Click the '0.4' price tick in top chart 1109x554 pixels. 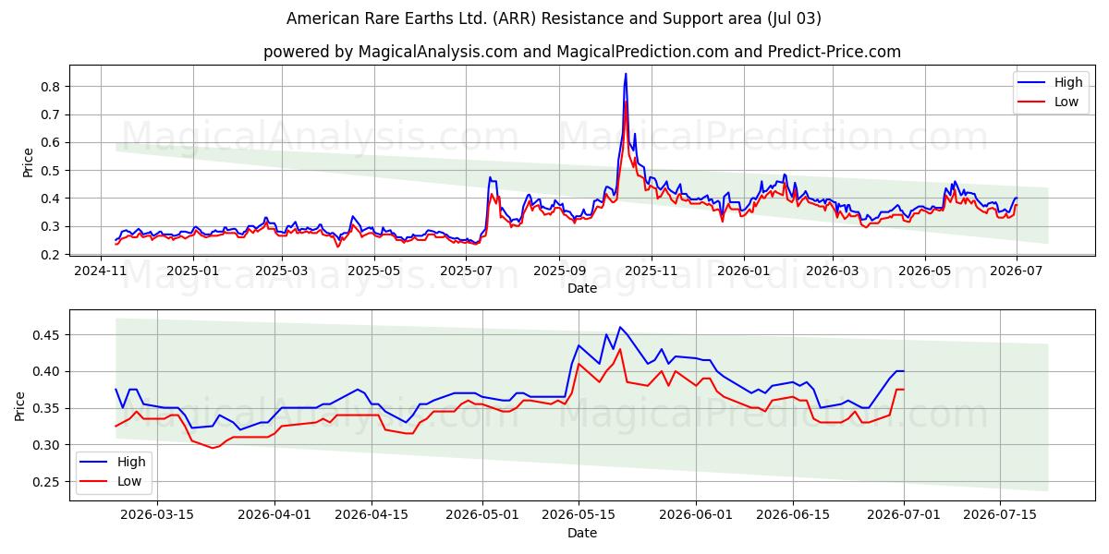(x=52, y=199)
